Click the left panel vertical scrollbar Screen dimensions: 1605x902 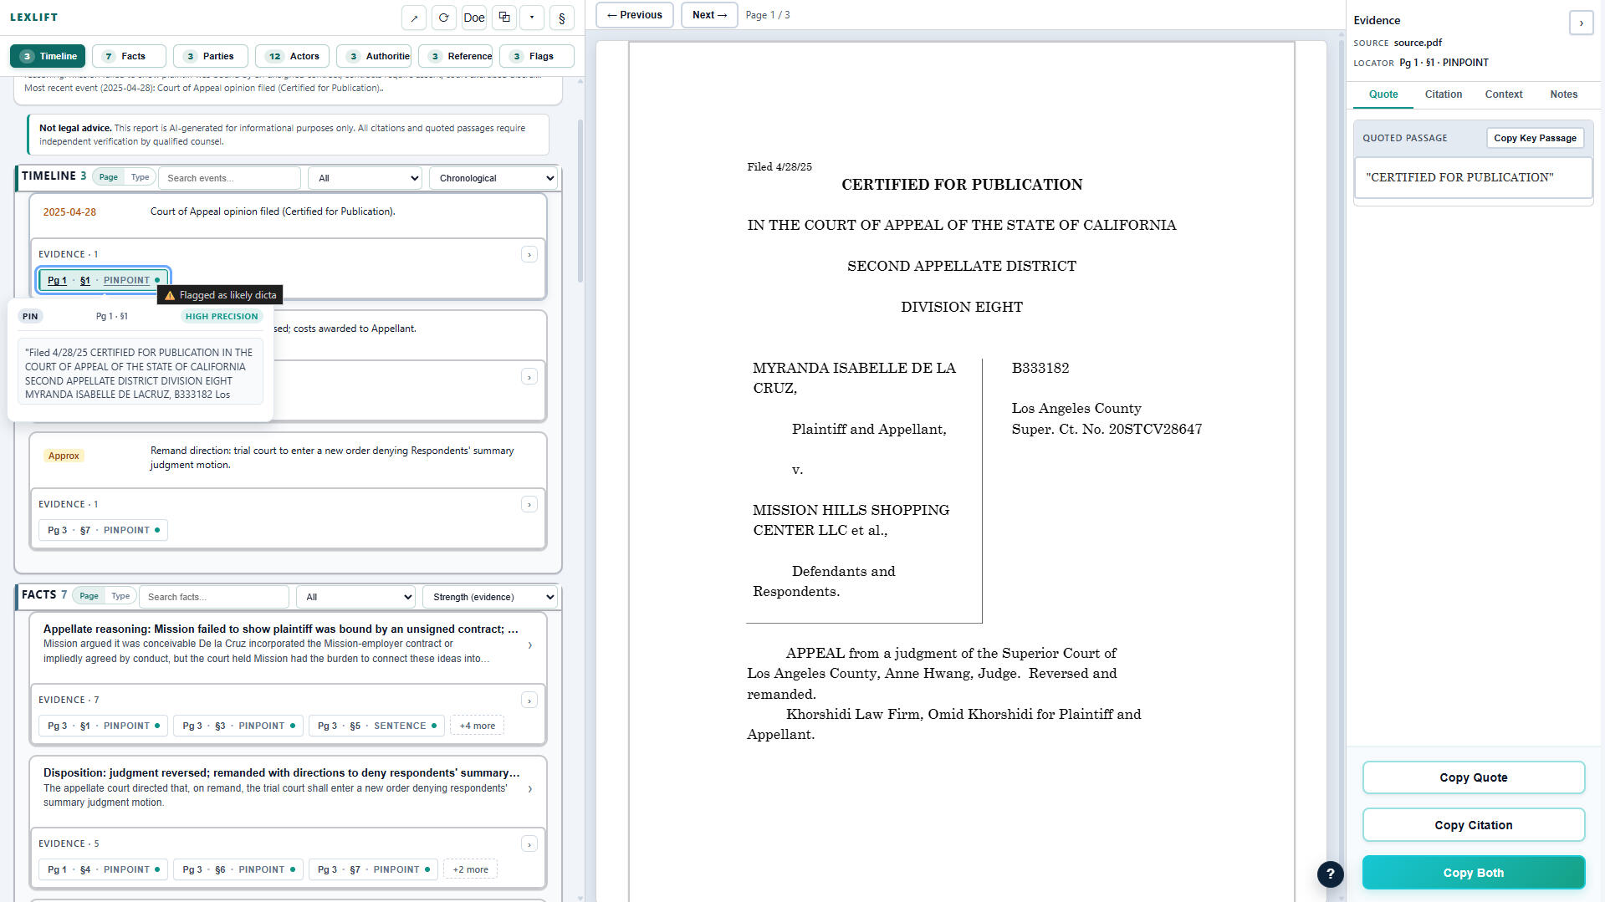(x=580, y=201)
